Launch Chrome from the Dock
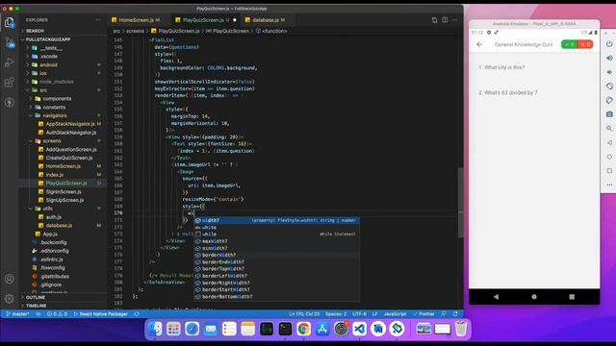Image resolution: width=616 pixels, height=346 pixels. tap(303, 329)
